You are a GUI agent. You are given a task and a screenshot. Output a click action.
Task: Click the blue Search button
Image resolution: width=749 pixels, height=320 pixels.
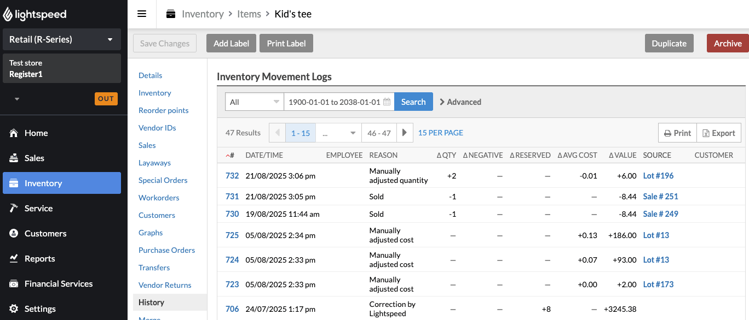413,102
